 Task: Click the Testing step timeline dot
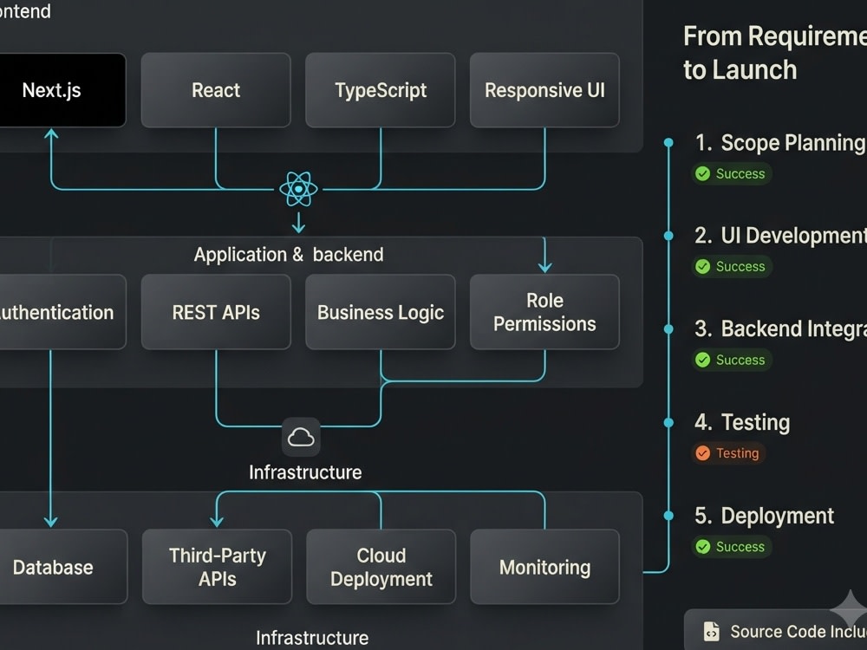668,423
